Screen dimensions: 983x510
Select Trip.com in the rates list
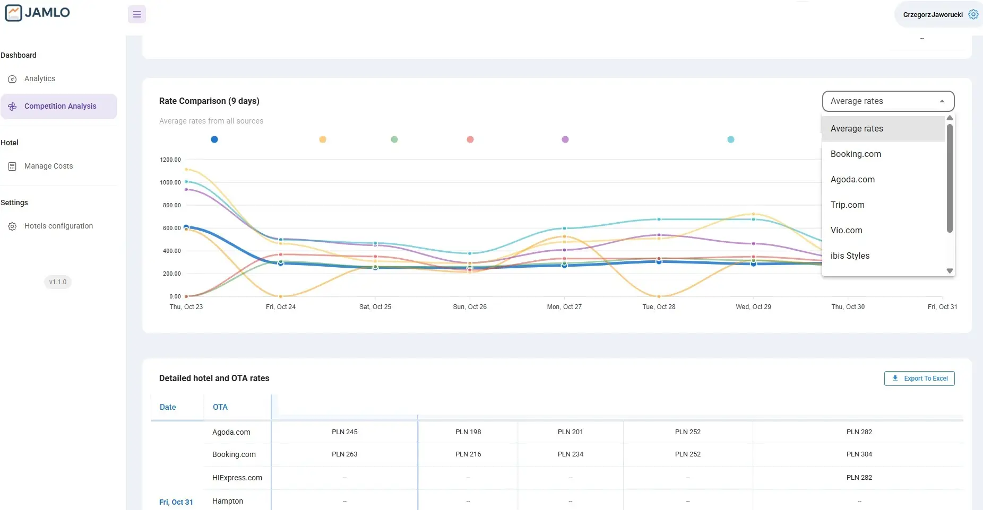(x=847, y=205)
